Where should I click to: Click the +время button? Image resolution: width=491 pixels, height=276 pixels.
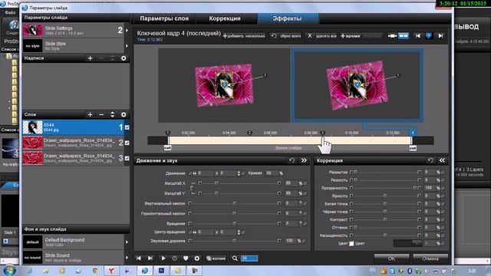(x=350, y=36)
